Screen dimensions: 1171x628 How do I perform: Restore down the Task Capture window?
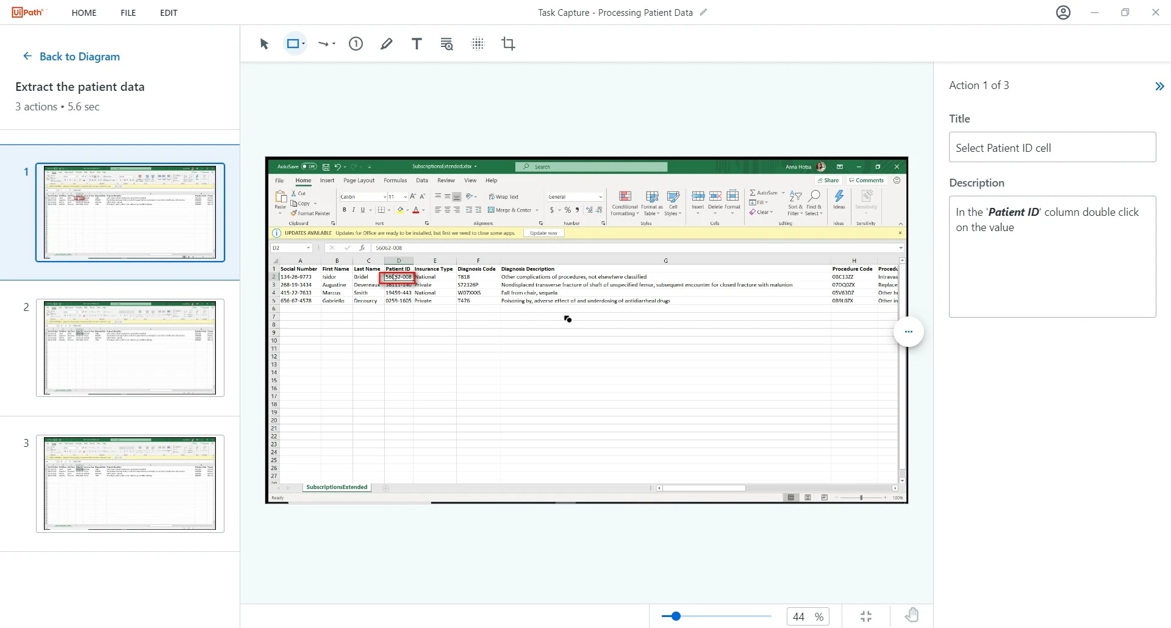point(1125,12)
